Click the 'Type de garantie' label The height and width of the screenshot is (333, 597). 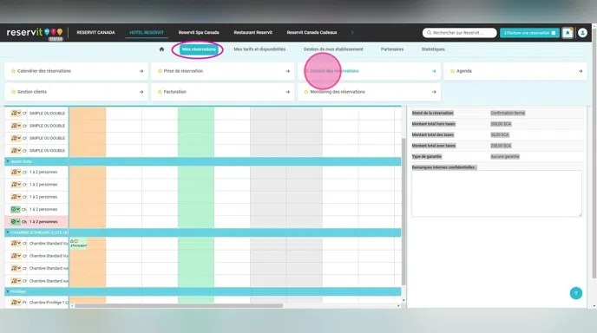427,156
